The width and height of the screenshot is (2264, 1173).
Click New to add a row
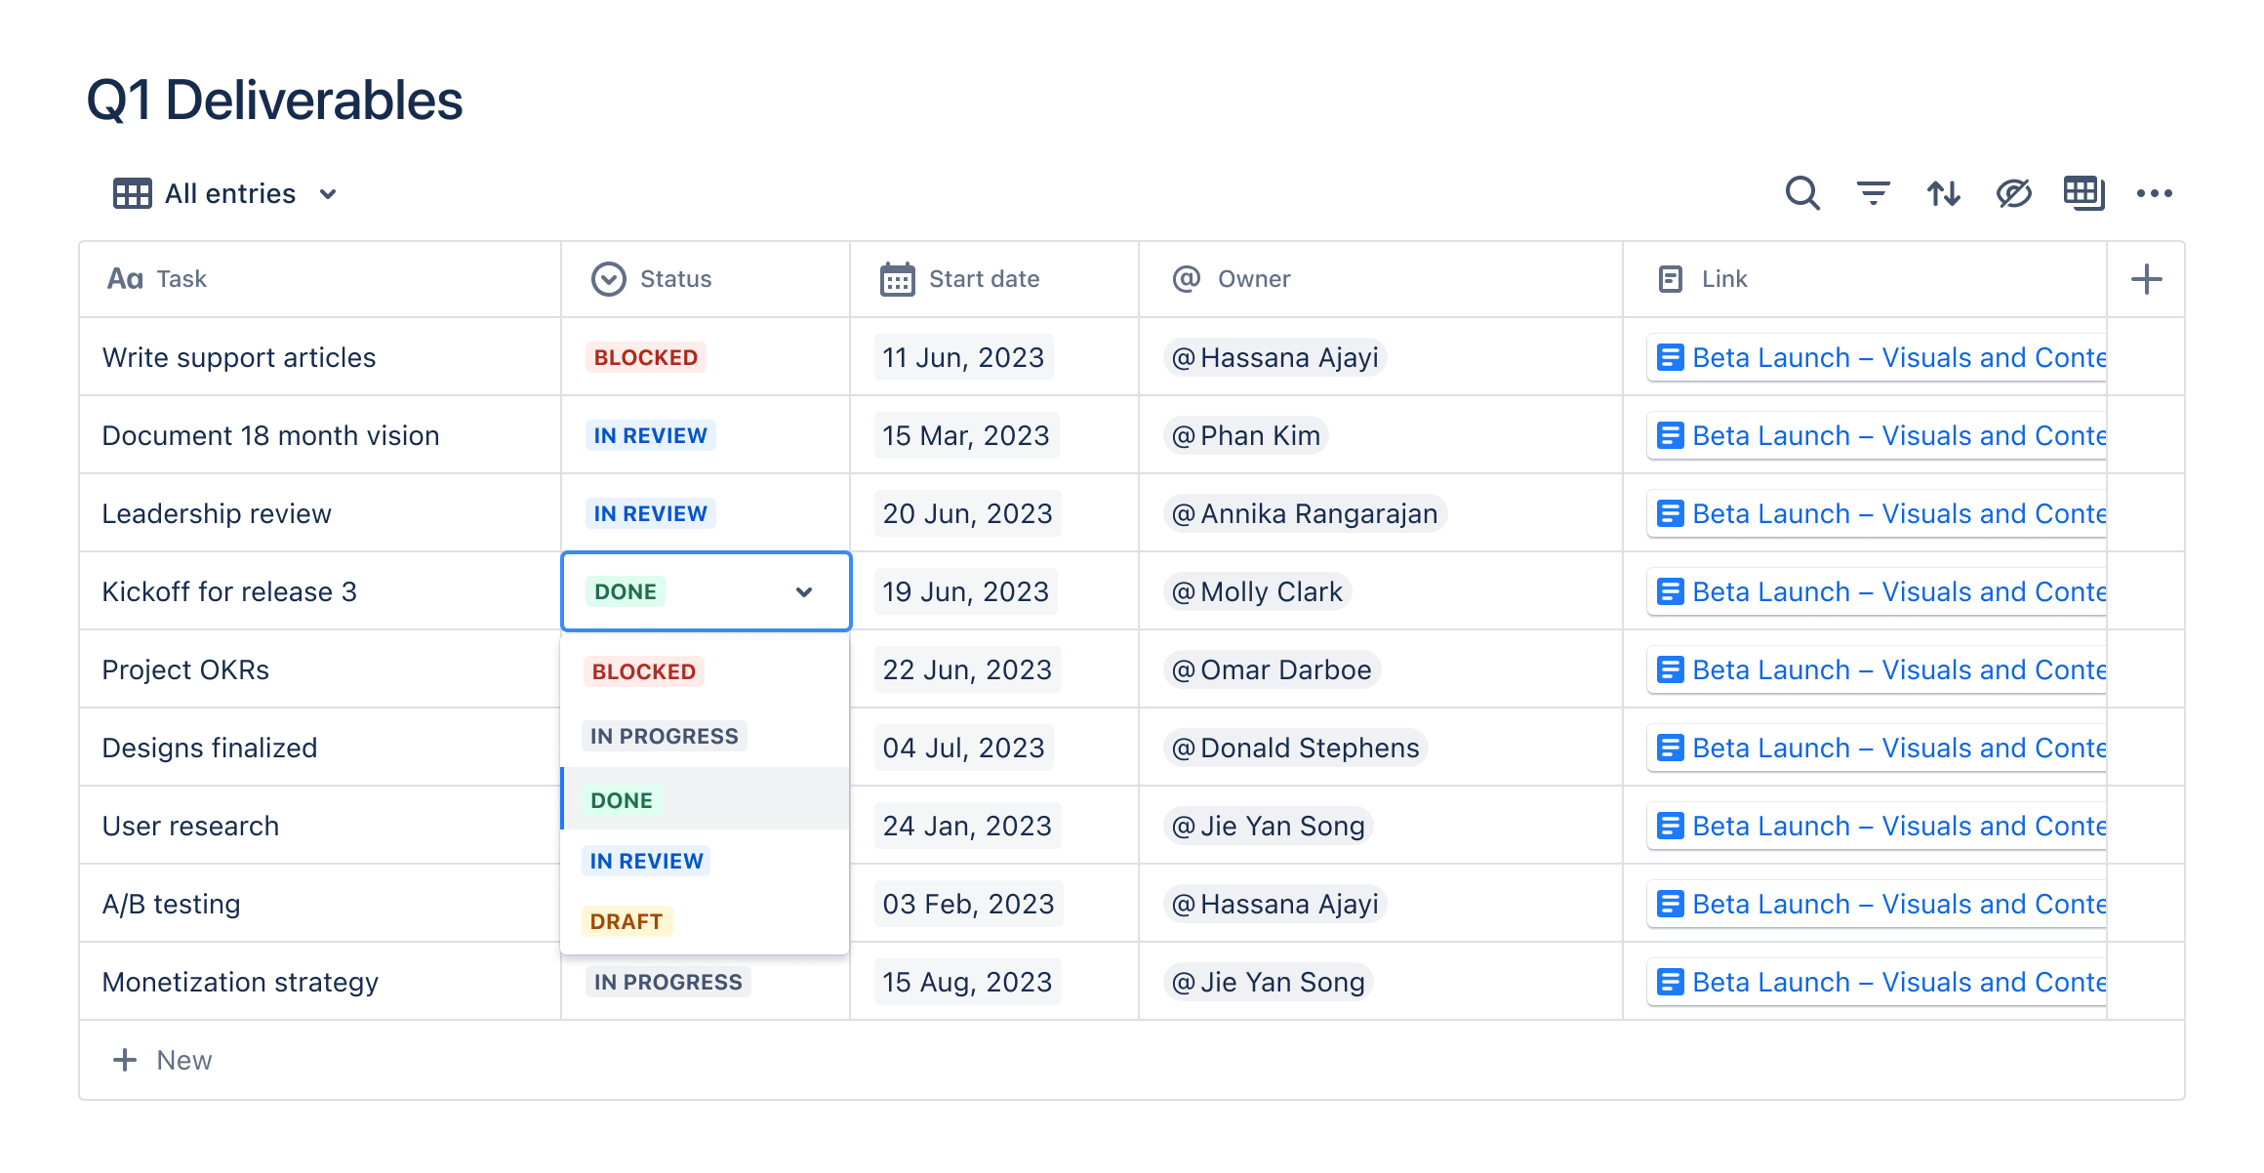tap(164, 1060)
